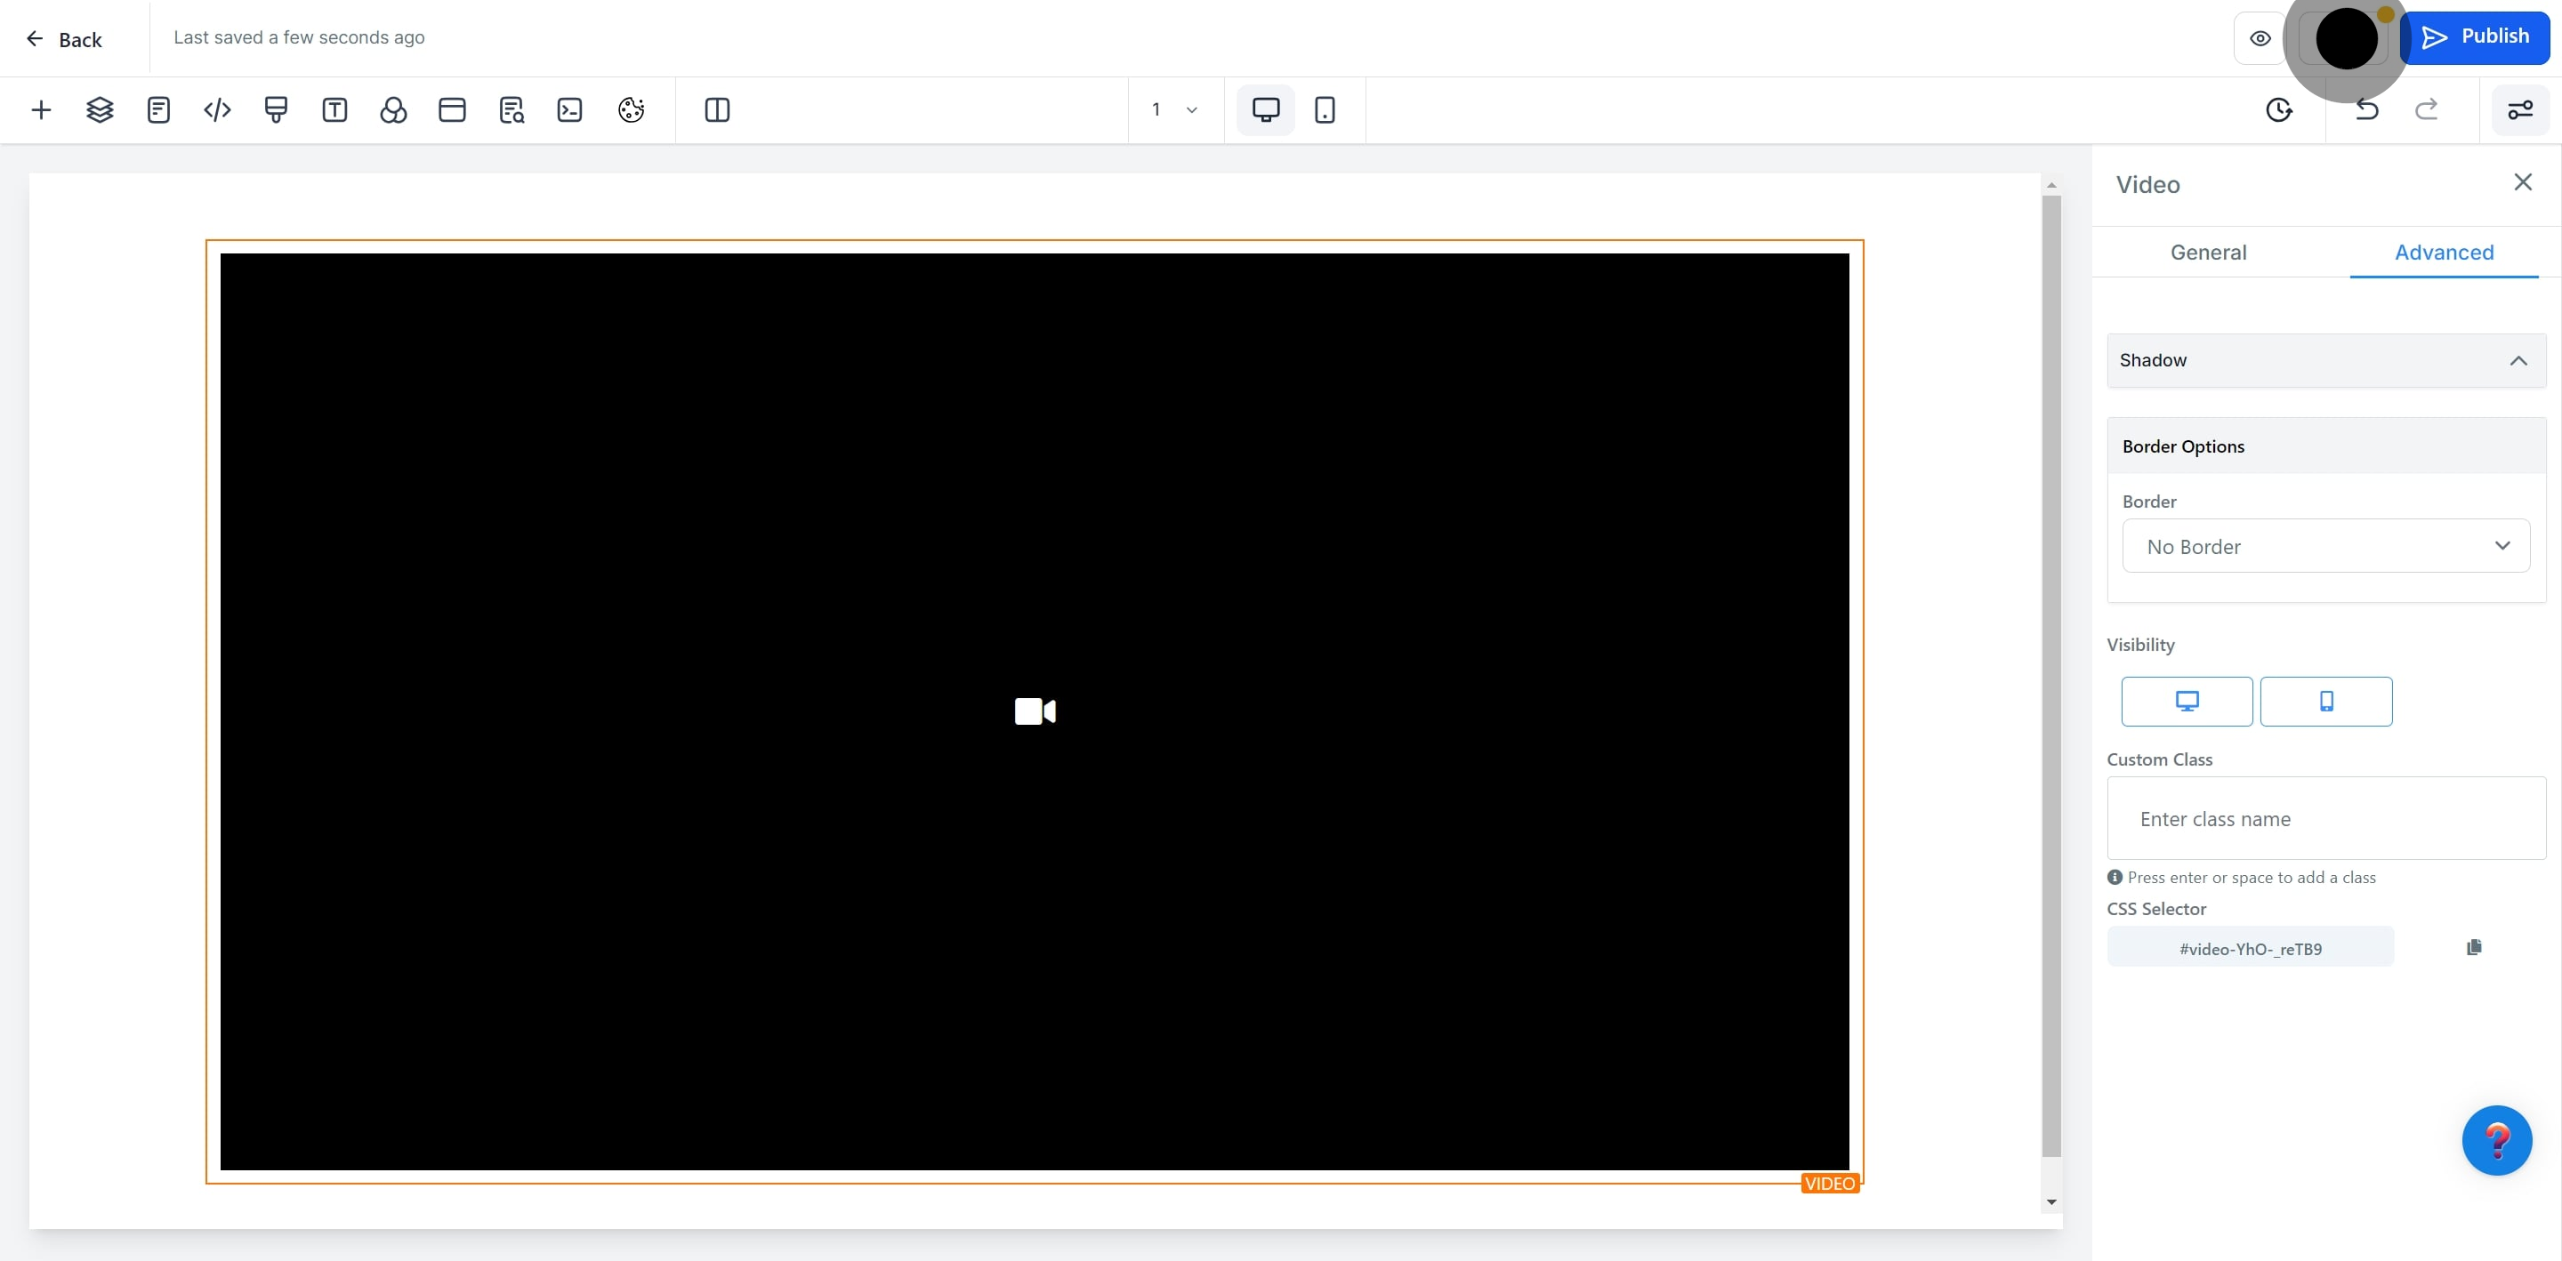
Task: Open the custom code brackets icon
Action: [x=217, y=109]
